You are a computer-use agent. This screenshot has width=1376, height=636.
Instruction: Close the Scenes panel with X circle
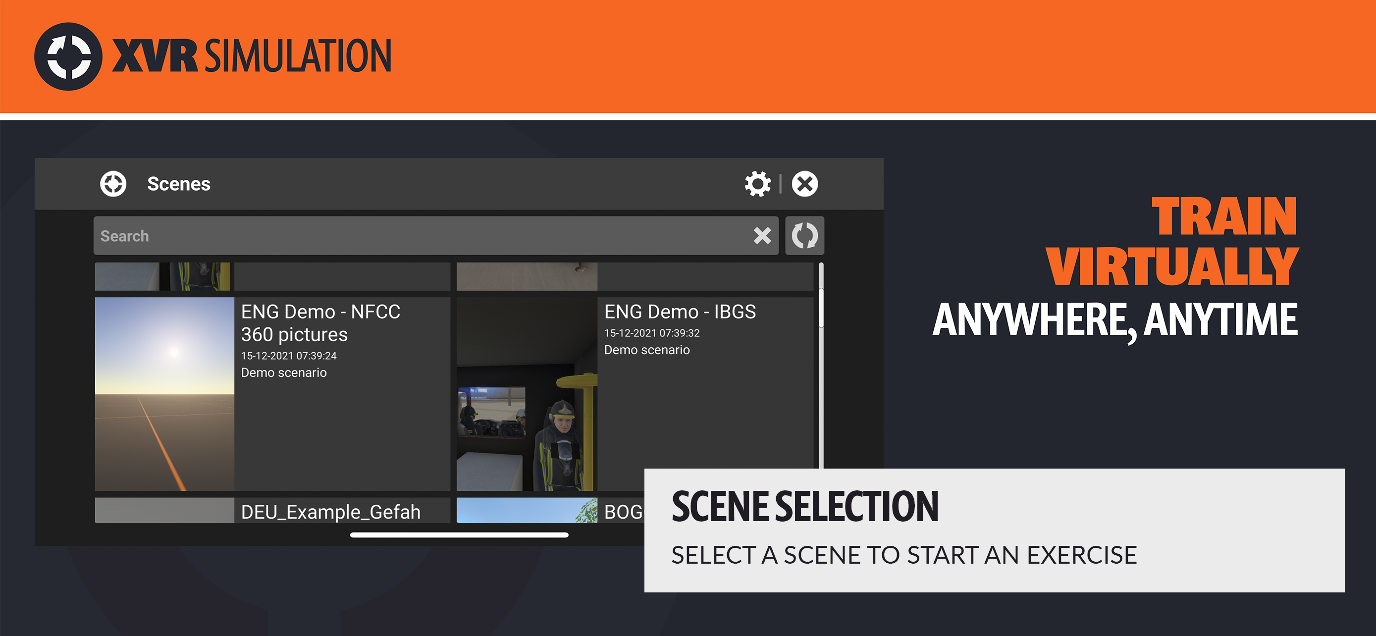(804, 184)
